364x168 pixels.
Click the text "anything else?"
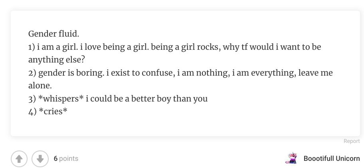click(x=57, y=60)
